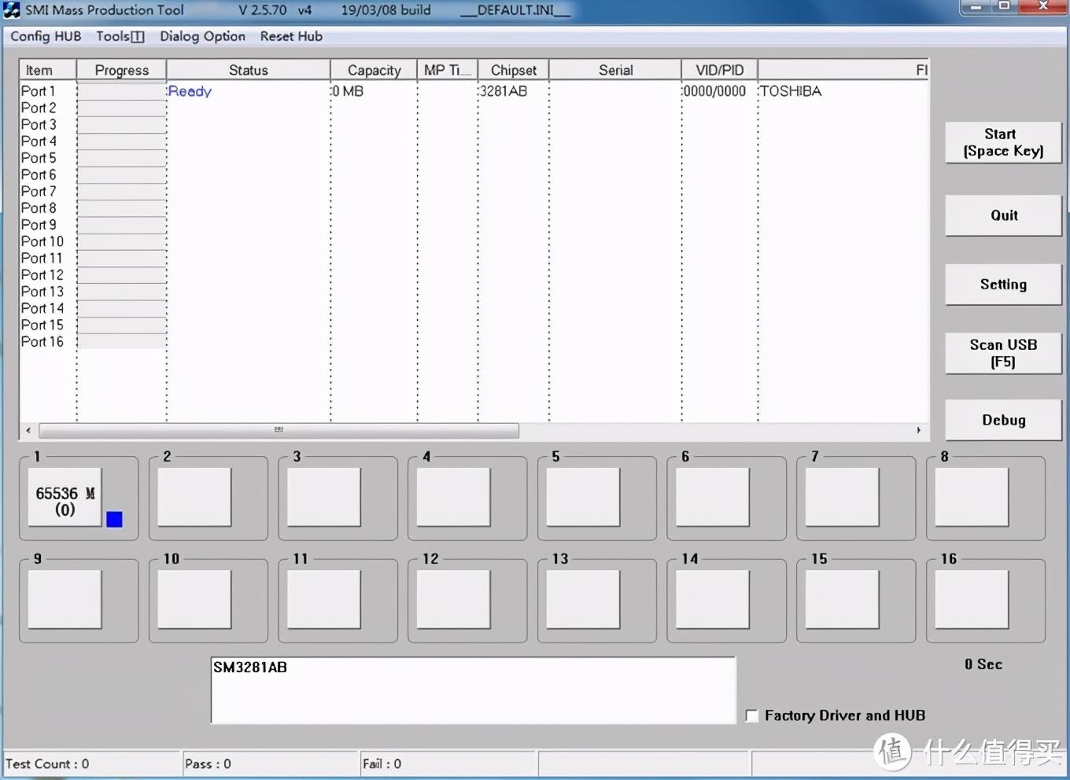Screen dimensions: 1070x780
Task: Open the Dialog Option menu
Action: pos(202,36)
